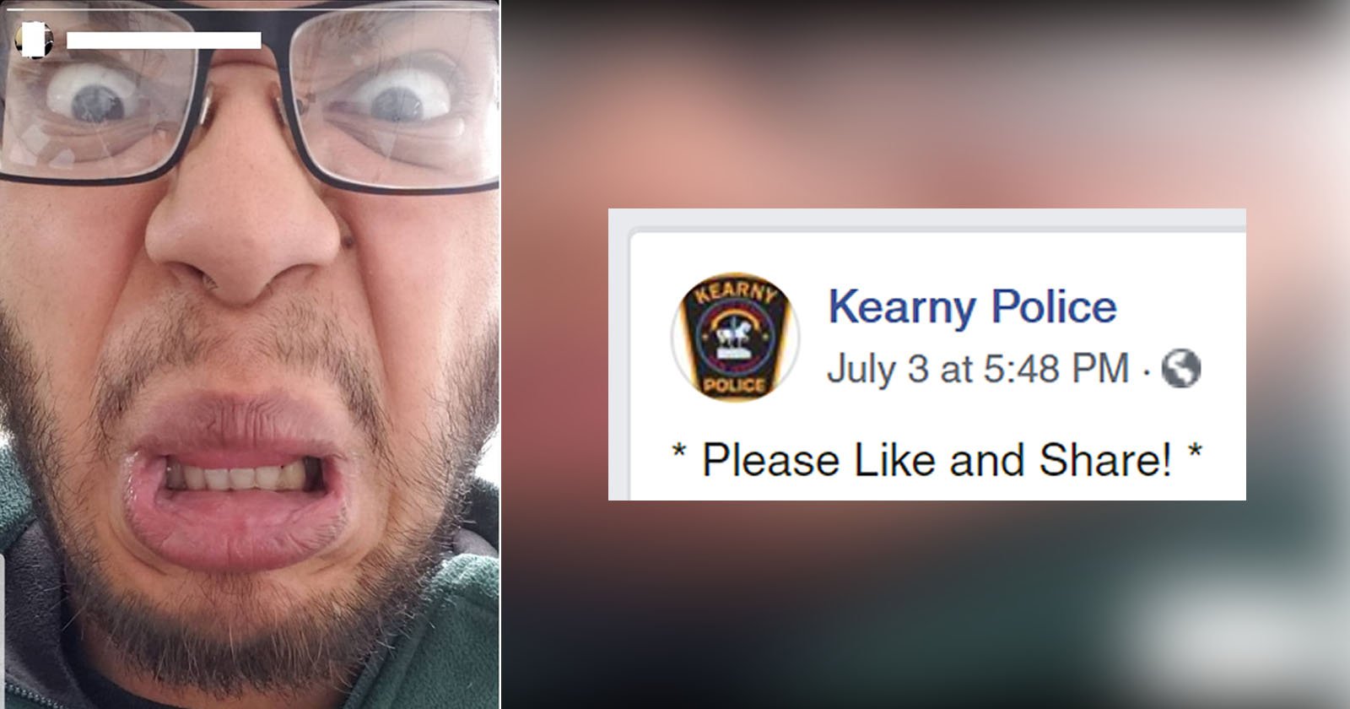Screen dimensions: 1350x709
Task: Click the redacted username bar in the story
Action: pos(164,41)
